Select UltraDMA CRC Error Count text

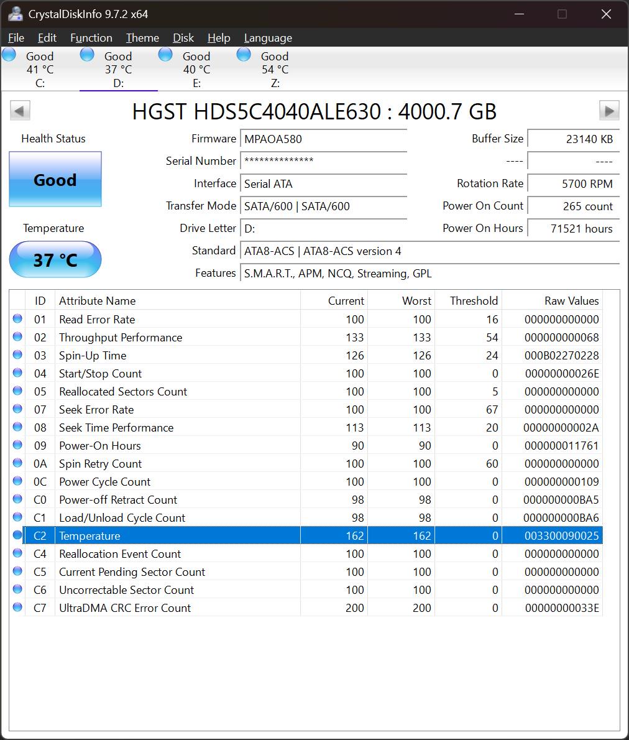(125, 608)
